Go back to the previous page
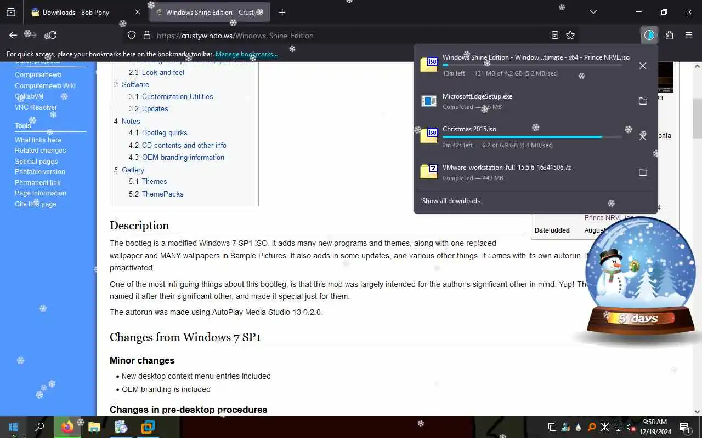702x438 pixels. point(13,35)
